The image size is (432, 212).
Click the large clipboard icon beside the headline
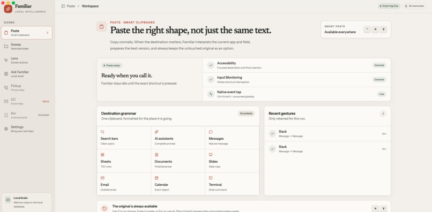[x=101, y=27]
